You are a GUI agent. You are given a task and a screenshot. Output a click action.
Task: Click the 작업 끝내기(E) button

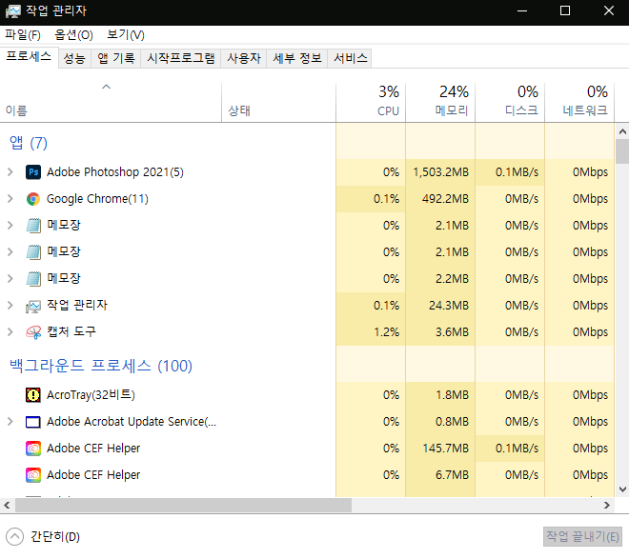(582, 536)
